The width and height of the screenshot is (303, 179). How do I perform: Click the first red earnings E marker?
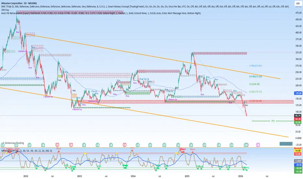[x=57, y=145]
